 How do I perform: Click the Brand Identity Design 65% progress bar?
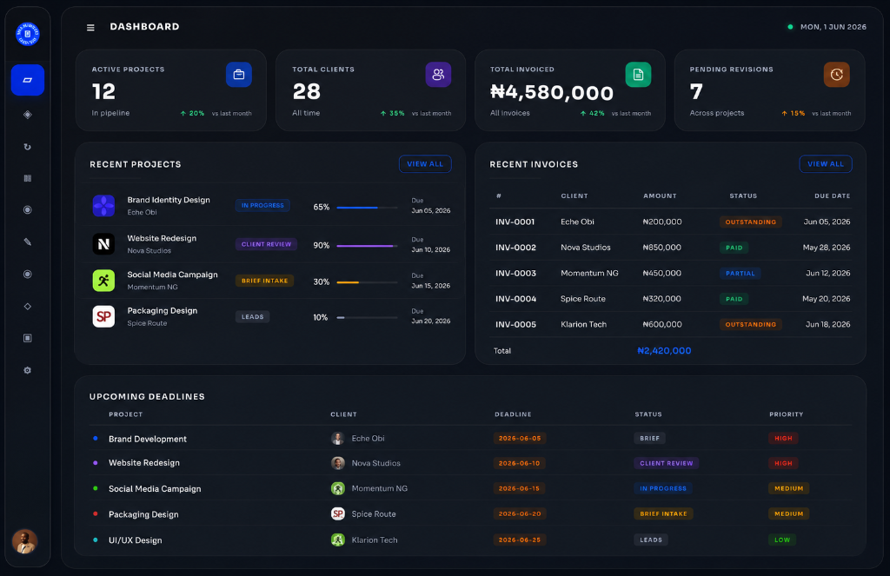click(367, 208)
